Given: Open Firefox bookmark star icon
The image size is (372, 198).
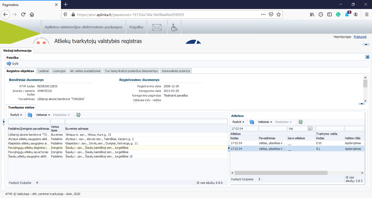Looking at the screenshot, I should coord(278,14).
